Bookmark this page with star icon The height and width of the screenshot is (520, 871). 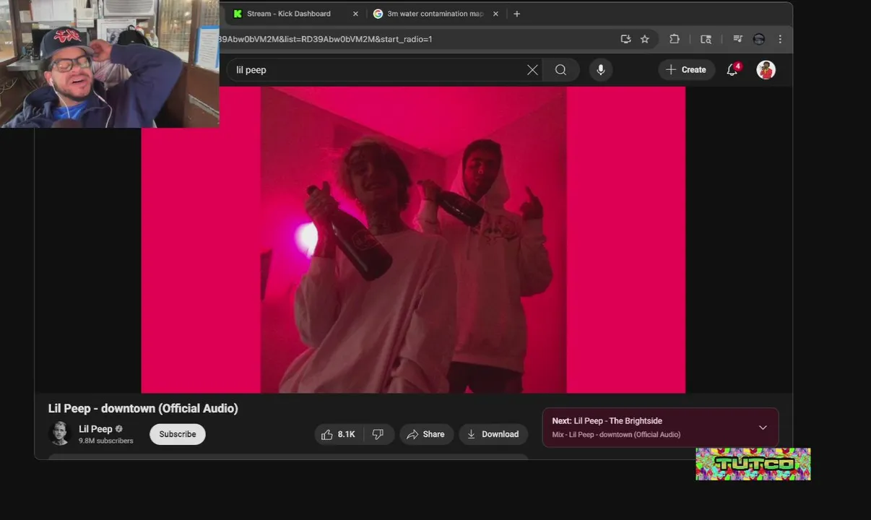click(x=645, y=39)
